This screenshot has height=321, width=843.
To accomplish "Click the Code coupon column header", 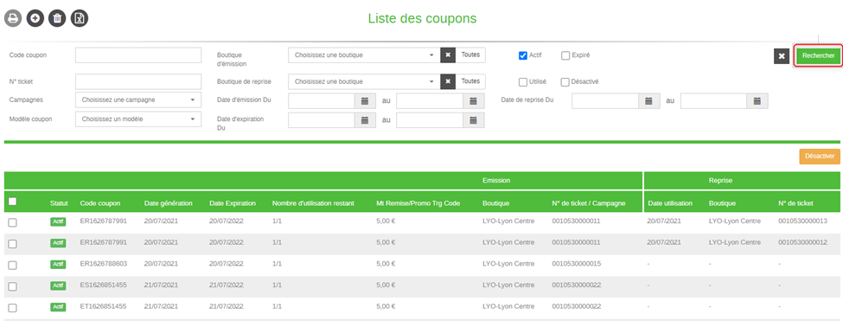I will click(x=100, y=204).
